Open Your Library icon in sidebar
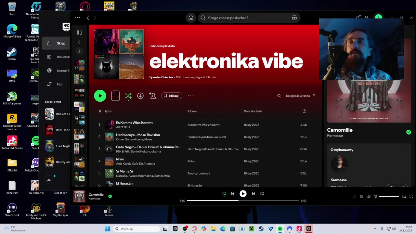Viewport: 416px width, 234px height. click(79, 32)
